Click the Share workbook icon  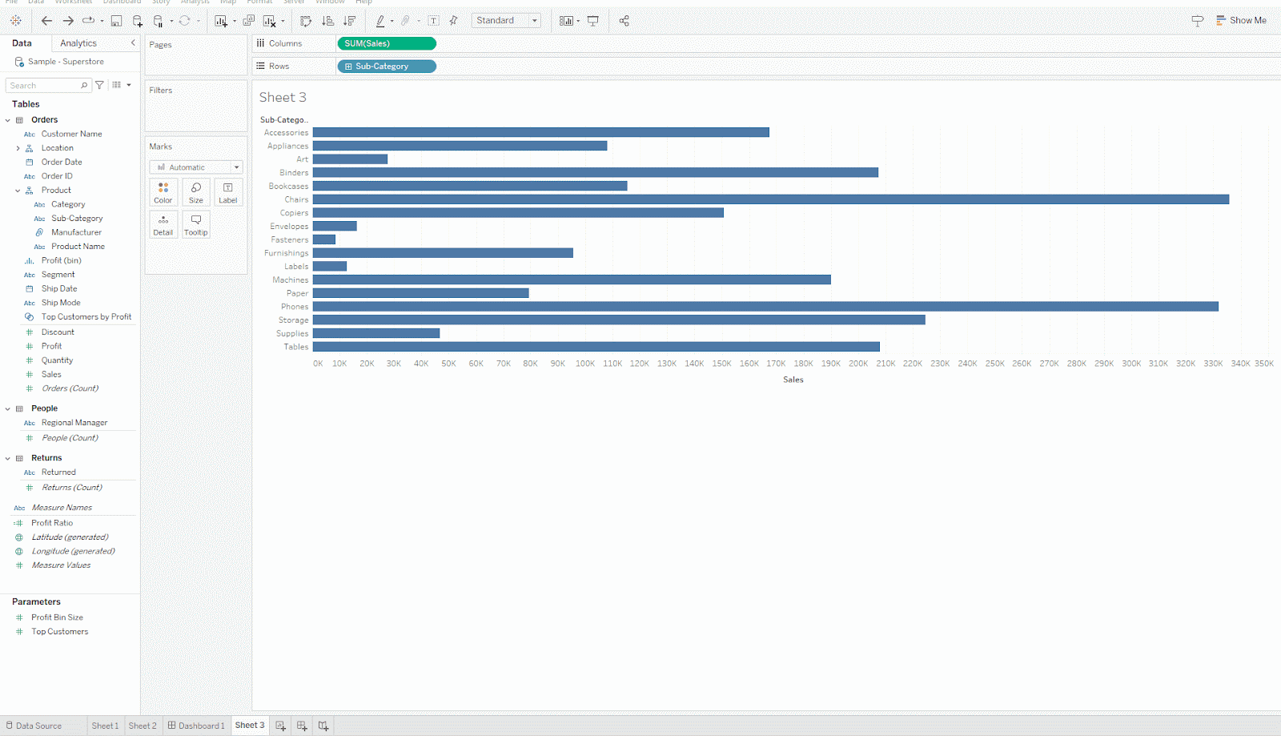624,21
